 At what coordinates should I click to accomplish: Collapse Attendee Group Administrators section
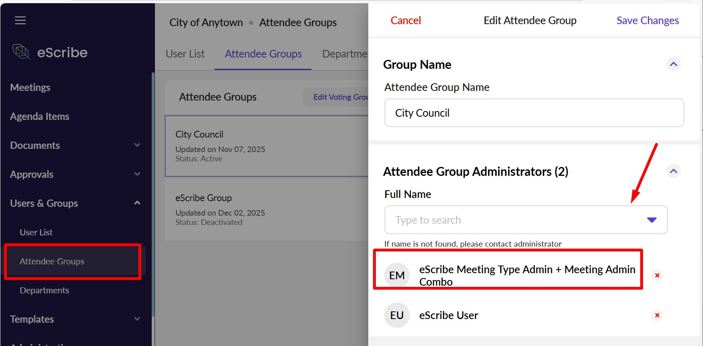click(673, 171)
